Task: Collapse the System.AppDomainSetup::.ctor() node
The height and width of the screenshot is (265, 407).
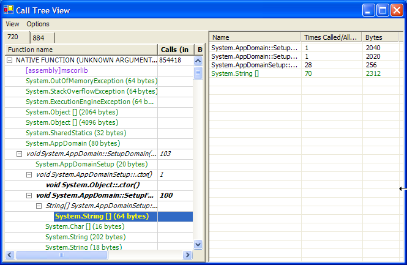Action: point(29,174)
